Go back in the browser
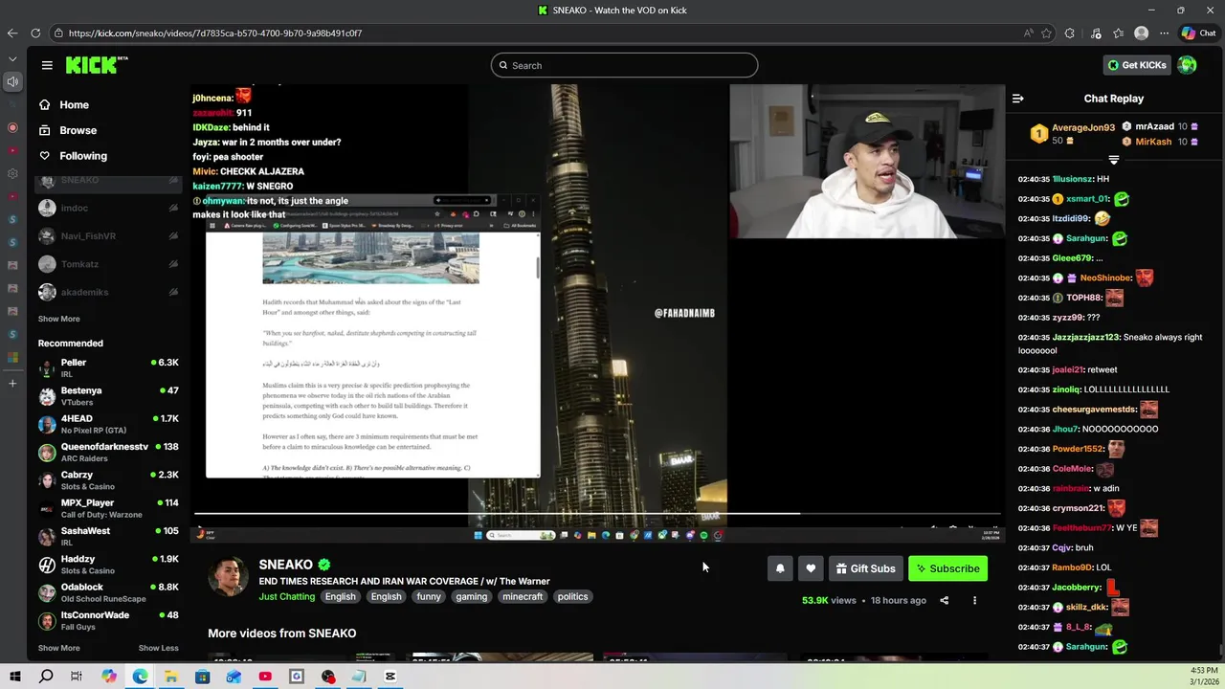This screenshot has height=689, width=1225. [12, 33]
